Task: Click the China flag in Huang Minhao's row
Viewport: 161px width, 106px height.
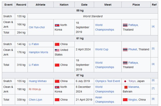Action: pyautogui.click(x=57, y=81)
